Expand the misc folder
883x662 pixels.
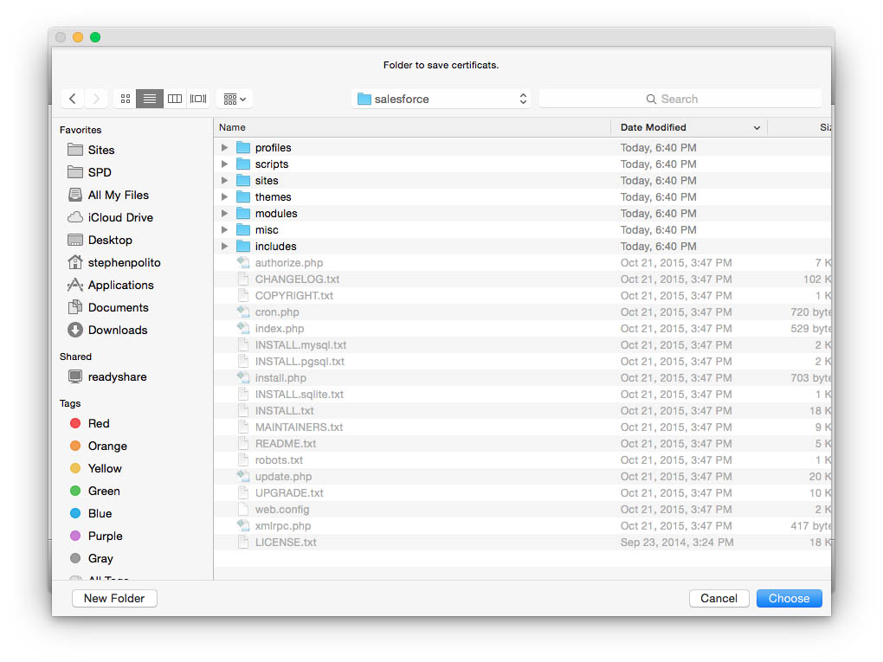(x=225, y=229)
